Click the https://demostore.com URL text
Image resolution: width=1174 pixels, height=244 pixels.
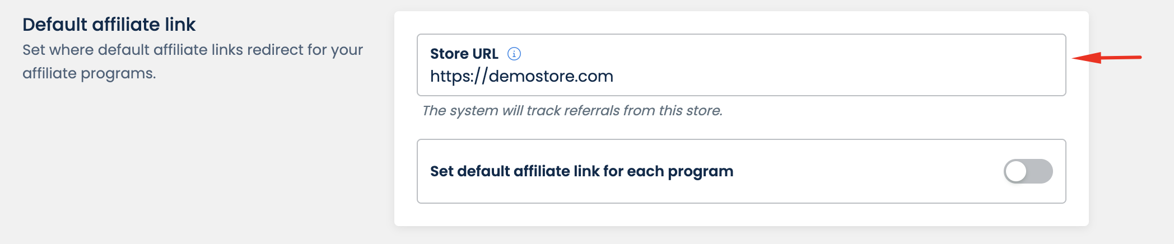521,76
